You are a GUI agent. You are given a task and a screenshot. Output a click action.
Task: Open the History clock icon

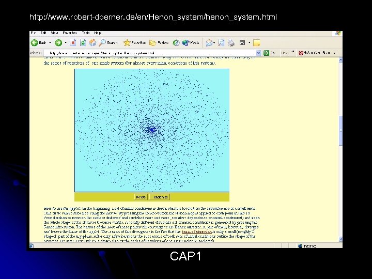176,43
